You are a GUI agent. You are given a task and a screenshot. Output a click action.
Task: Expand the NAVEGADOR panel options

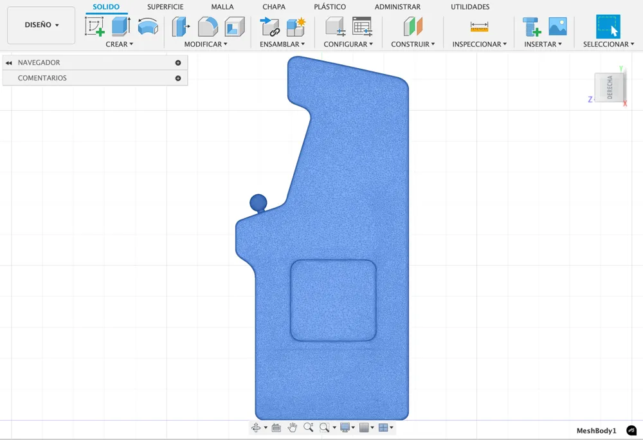[178, 63]
